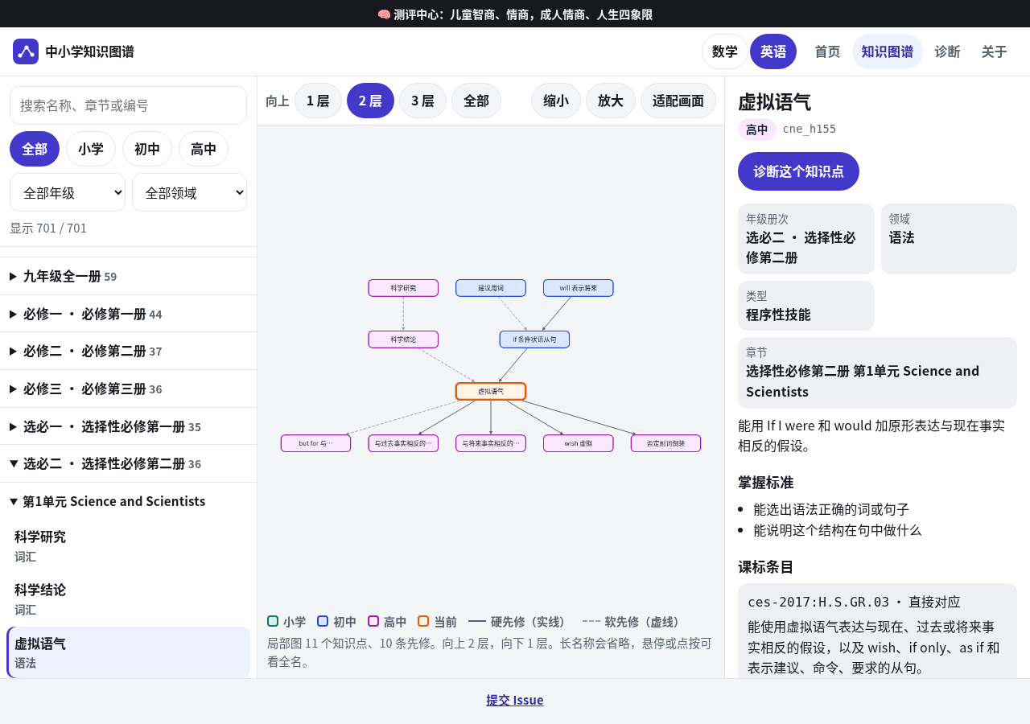
Task: Expand 必修二 · 必修第二册 group
Action: coord(128,351)
